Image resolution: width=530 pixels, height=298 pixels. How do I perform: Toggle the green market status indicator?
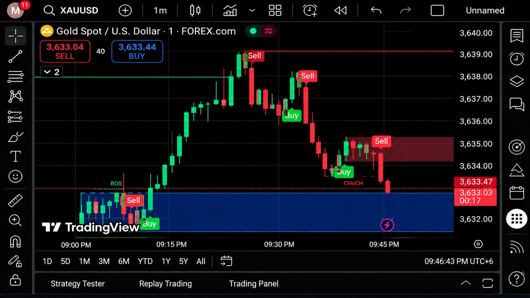coord(253,31)
